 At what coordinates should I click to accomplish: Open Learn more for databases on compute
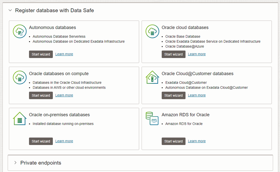(64, 95)
